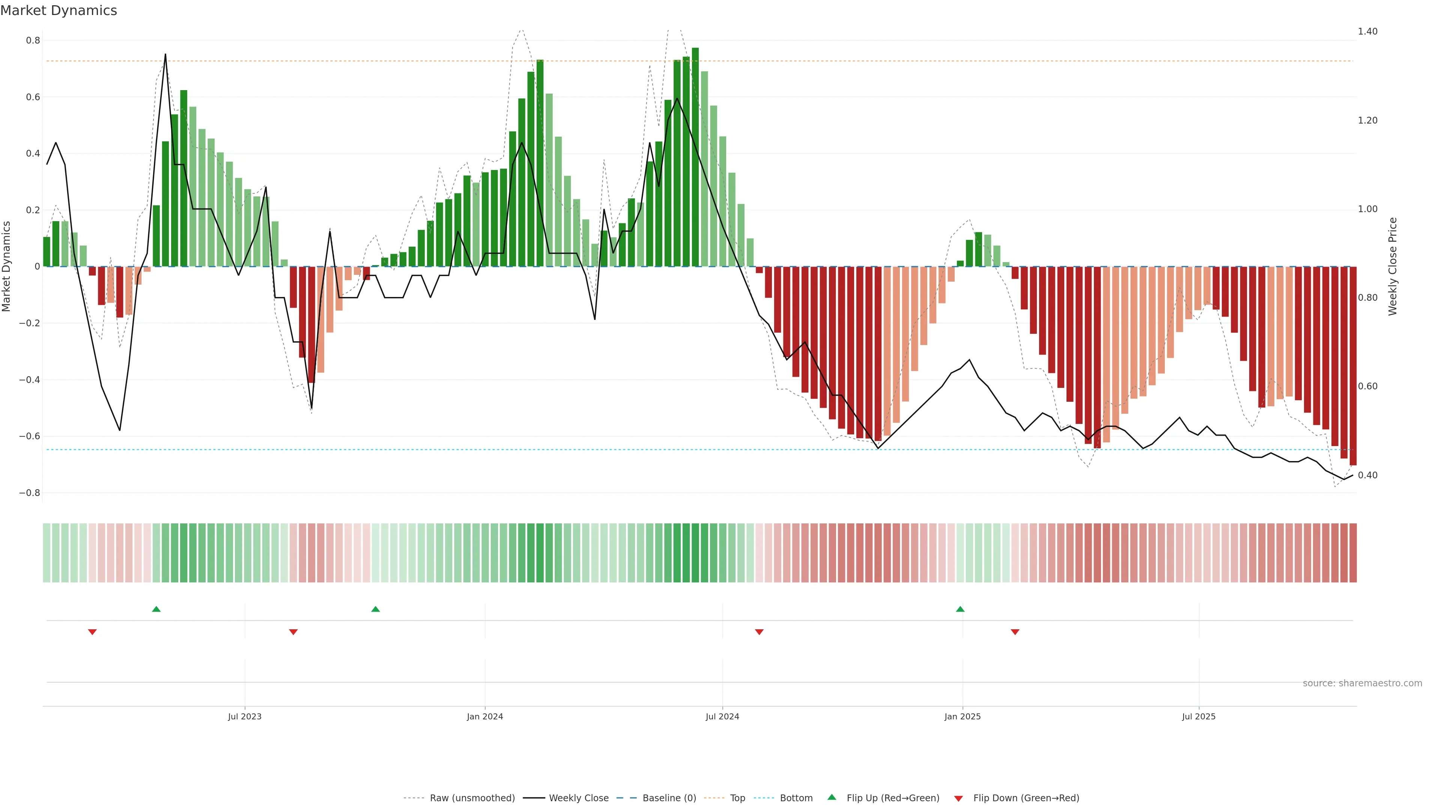Click the source: sharemaestro.com text

[1362, 683]
